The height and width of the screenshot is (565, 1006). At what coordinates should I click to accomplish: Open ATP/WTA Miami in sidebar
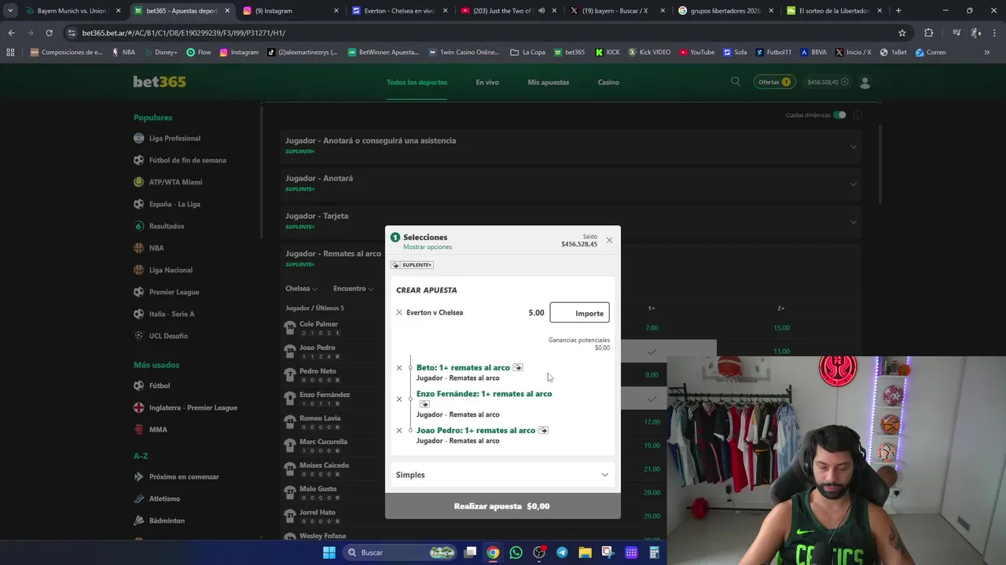(x=167, y=182)
